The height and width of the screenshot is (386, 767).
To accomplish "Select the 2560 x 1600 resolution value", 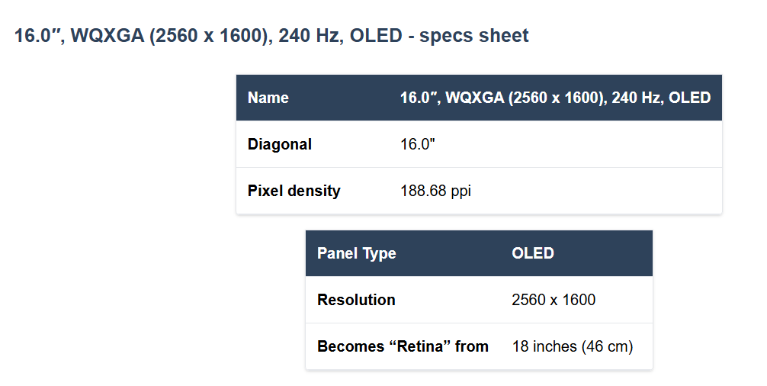I will point(554,300).
